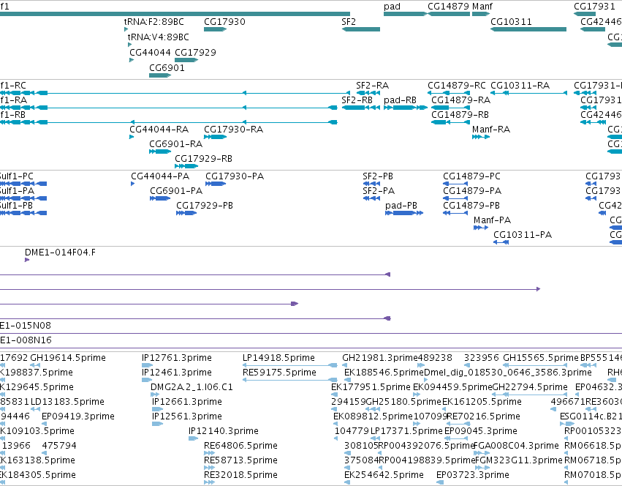
Task: Select the GH21981.3prime EST label
Action: (x=380, y=358)
